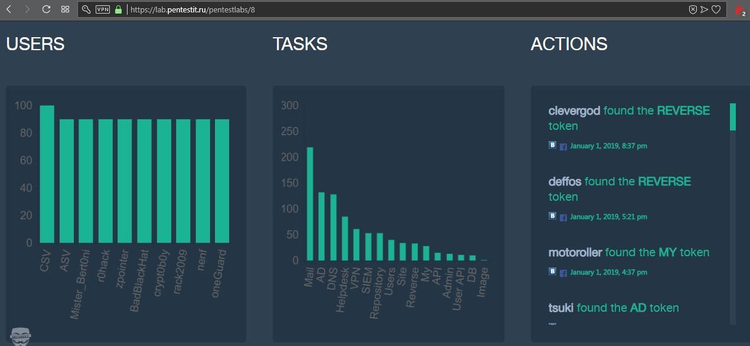Image resolution: width=750 pixels, height=346 pixels.
Task: Click the red extension icon with badge 2
Action: (739, 9)
